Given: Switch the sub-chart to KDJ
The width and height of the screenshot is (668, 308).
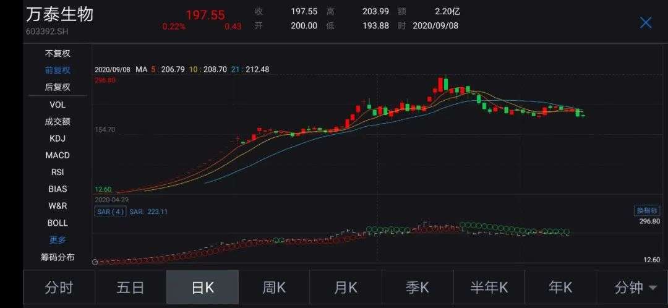Looking at the screenshot, I should 58,139.
